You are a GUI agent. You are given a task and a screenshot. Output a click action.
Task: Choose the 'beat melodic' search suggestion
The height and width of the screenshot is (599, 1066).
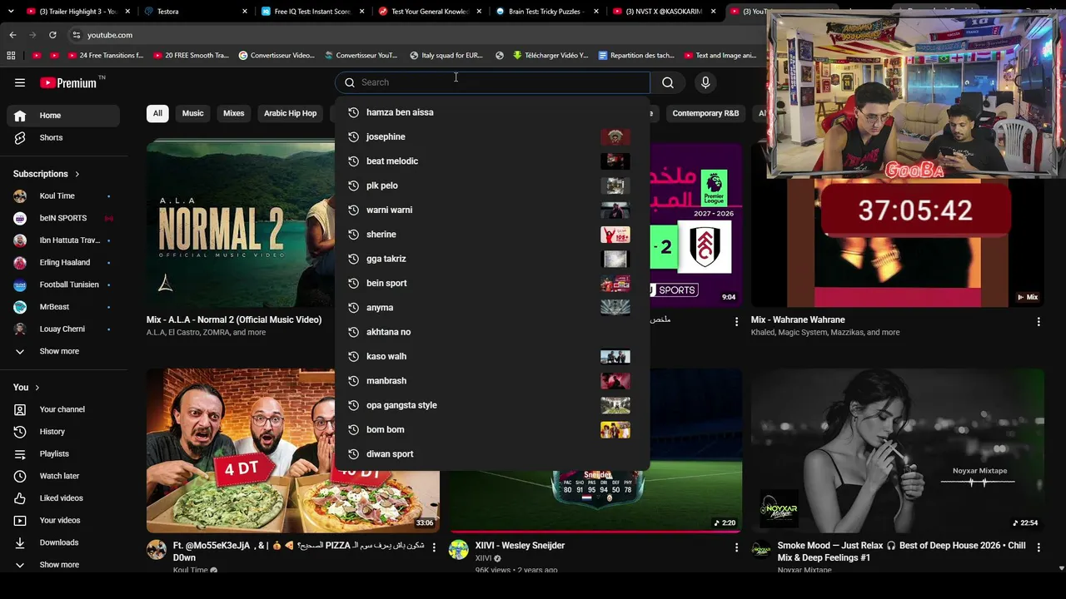[492, 161]
